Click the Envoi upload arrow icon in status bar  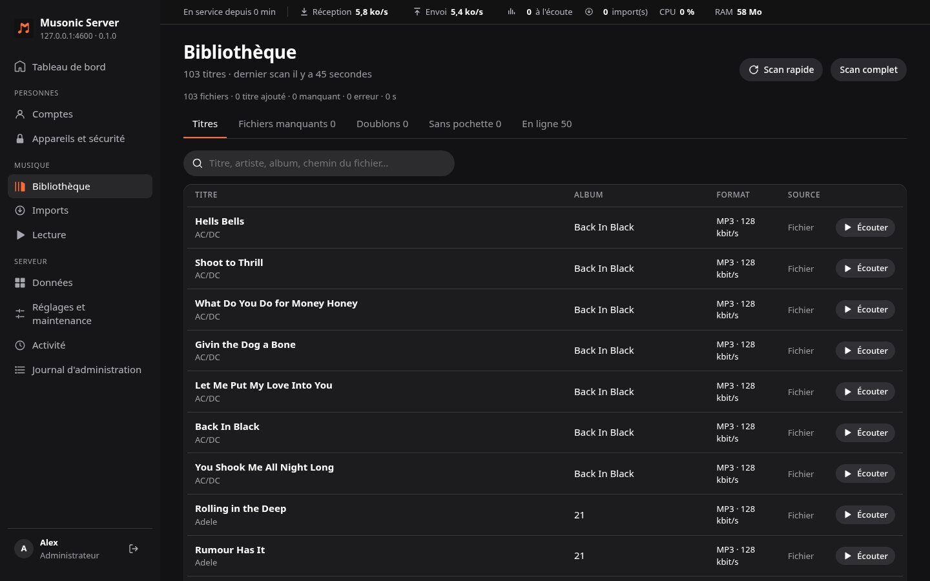coord(417,12)
